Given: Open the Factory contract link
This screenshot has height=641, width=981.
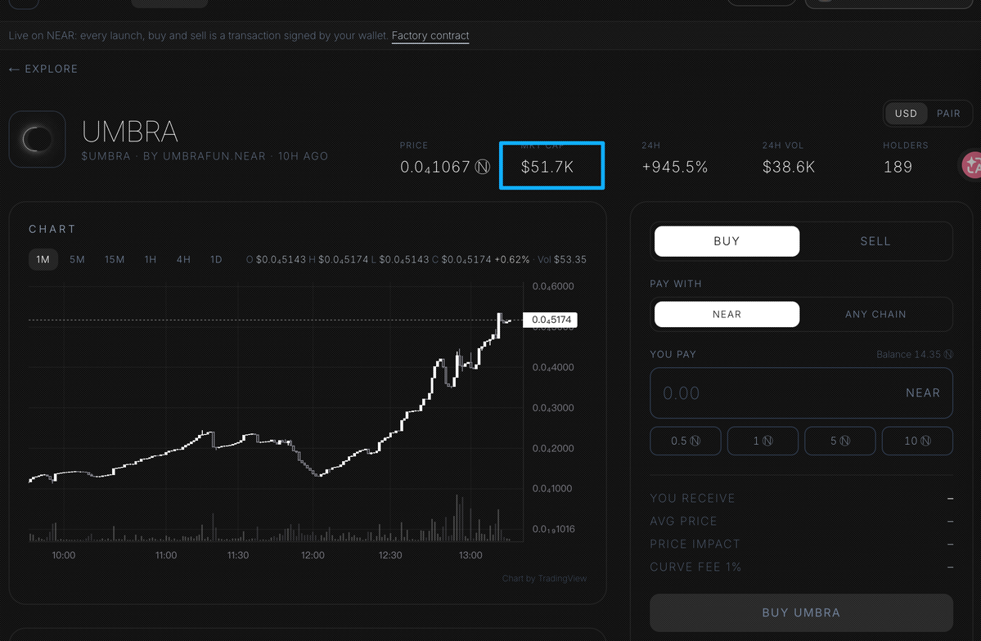Looking at the screenshot, I should (x=430, y=36).
